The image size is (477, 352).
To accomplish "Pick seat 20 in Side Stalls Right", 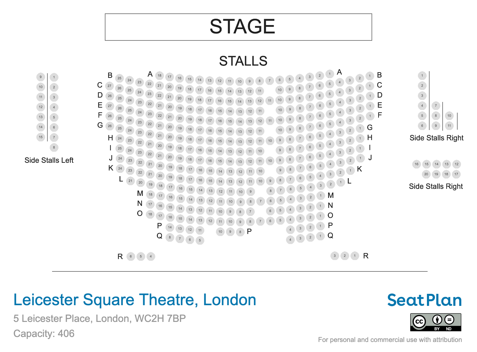I will [426, 174].
